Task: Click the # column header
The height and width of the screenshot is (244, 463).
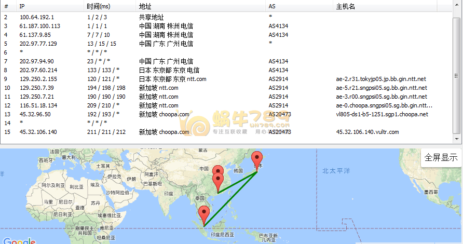Action: tap(6, 6)
